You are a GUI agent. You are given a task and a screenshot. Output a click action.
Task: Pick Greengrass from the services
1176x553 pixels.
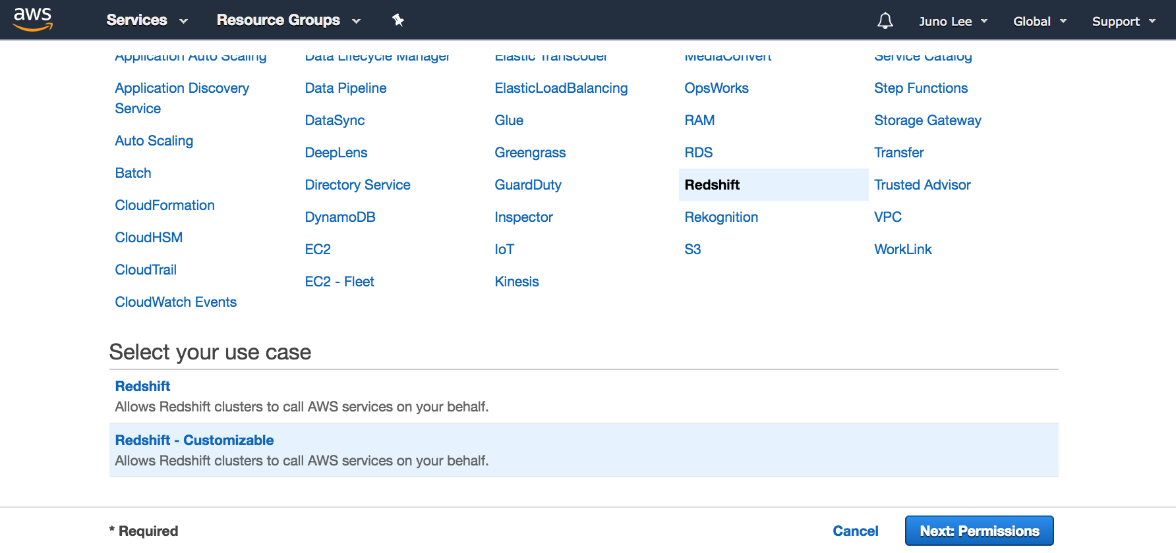coord(530,153)
